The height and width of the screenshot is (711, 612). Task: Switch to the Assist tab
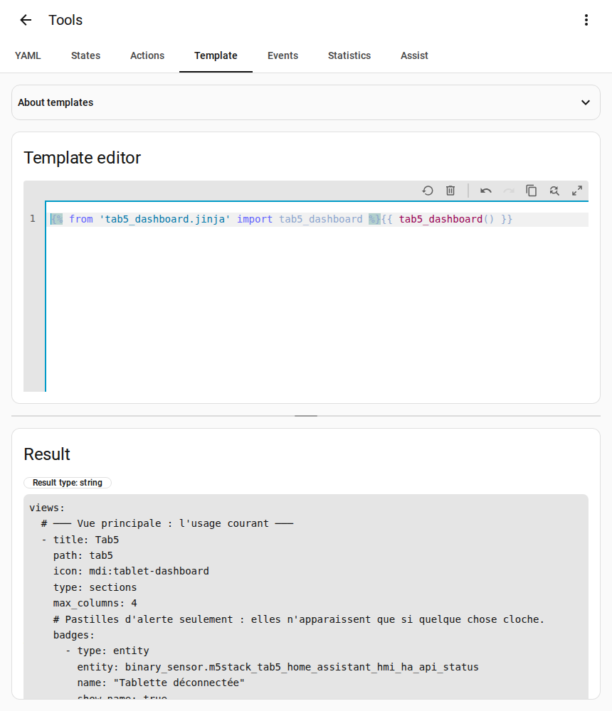[414, 55]
